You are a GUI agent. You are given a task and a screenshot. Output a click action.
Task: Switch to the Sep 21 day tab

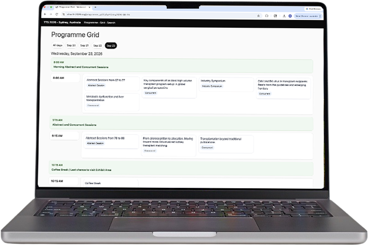(x=84, y=45)
